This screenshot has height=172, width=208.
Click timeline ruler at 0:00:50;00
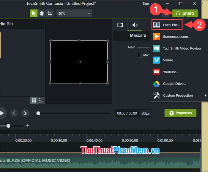pos(130,140)
